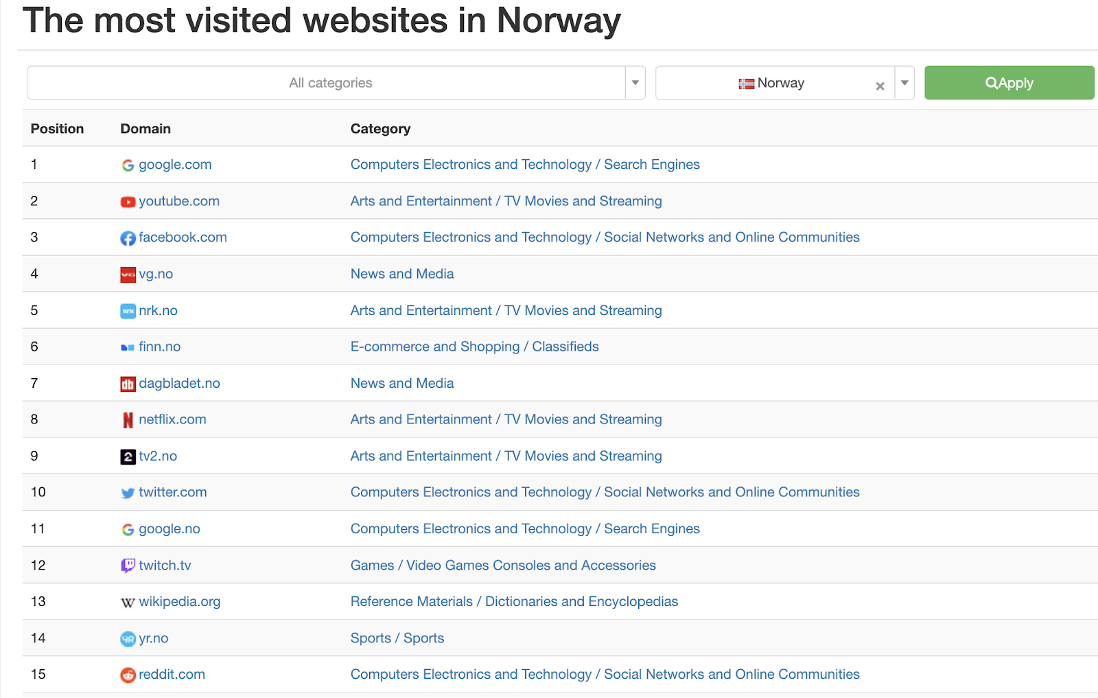Click the Twitter bird icon
Image resolution: width=1098 pixels, height=698 pixels.
pyautogui.click(x=128, y=493)
